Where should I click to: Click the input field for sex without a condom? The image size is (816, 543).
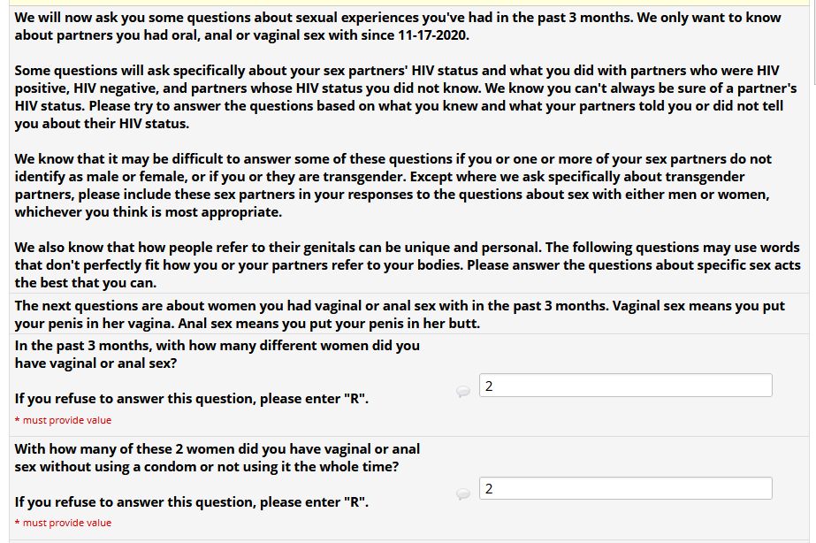coord(625,488)
